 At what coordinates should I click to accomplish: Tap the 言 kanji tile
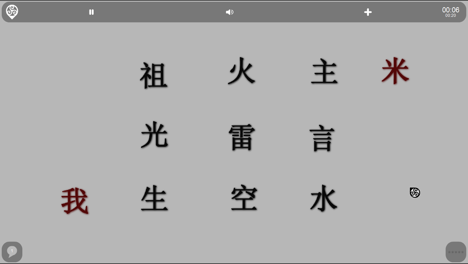tap(322, 139)
